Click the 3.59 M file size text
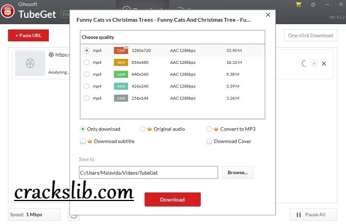The height and width of the screenshot is (224, 346). point(233,86)
